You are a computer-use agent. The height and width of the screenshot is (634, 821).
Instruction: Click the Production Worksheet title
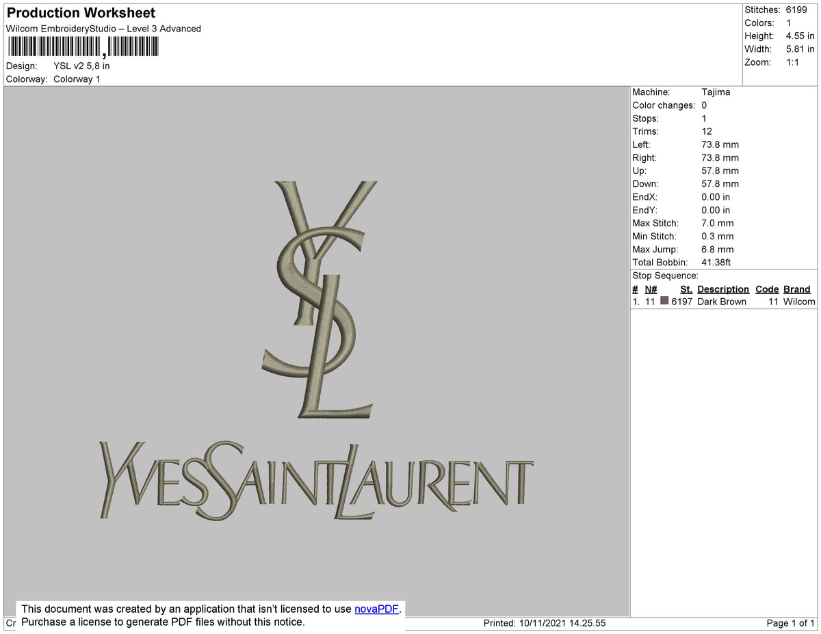pyautogui.click(x=80, y=13)
